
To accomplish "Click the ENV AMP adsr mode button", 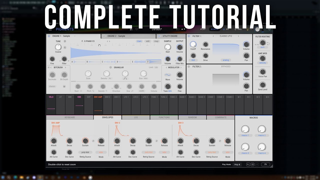I will click(101, 152).
